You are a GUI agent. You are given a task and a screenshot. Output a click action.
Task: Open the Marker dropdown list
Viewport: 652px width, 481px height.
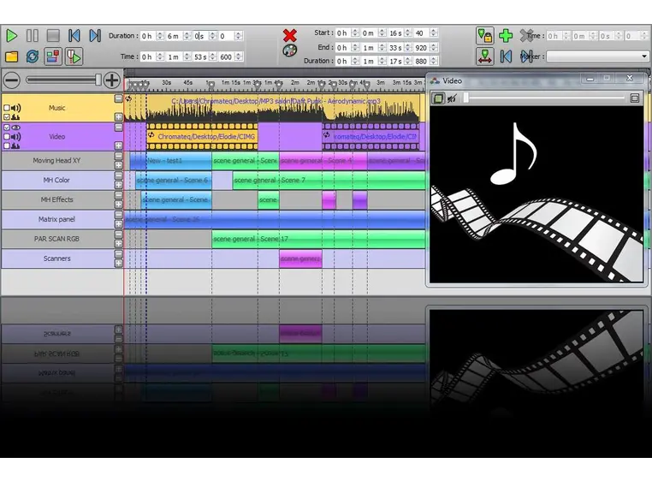click(x=597, y=56)
